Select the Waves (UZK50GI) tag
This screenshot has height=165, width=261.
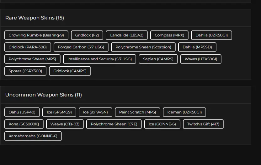click(x=201, y=59)
